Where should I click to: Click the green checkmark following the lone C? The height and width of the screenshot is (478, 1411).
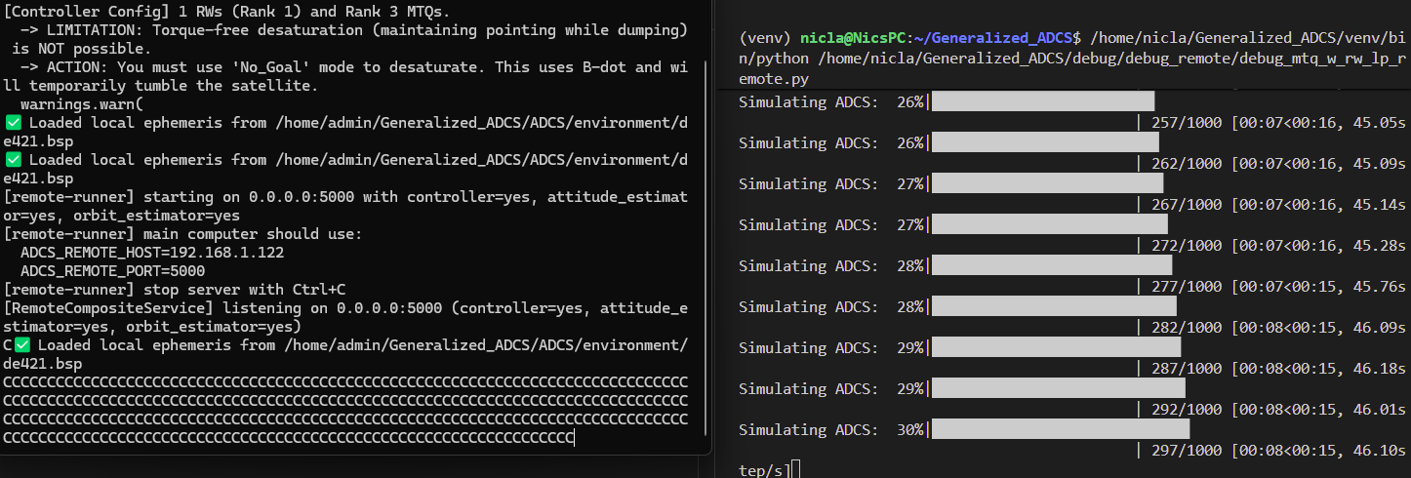(23, 345)
